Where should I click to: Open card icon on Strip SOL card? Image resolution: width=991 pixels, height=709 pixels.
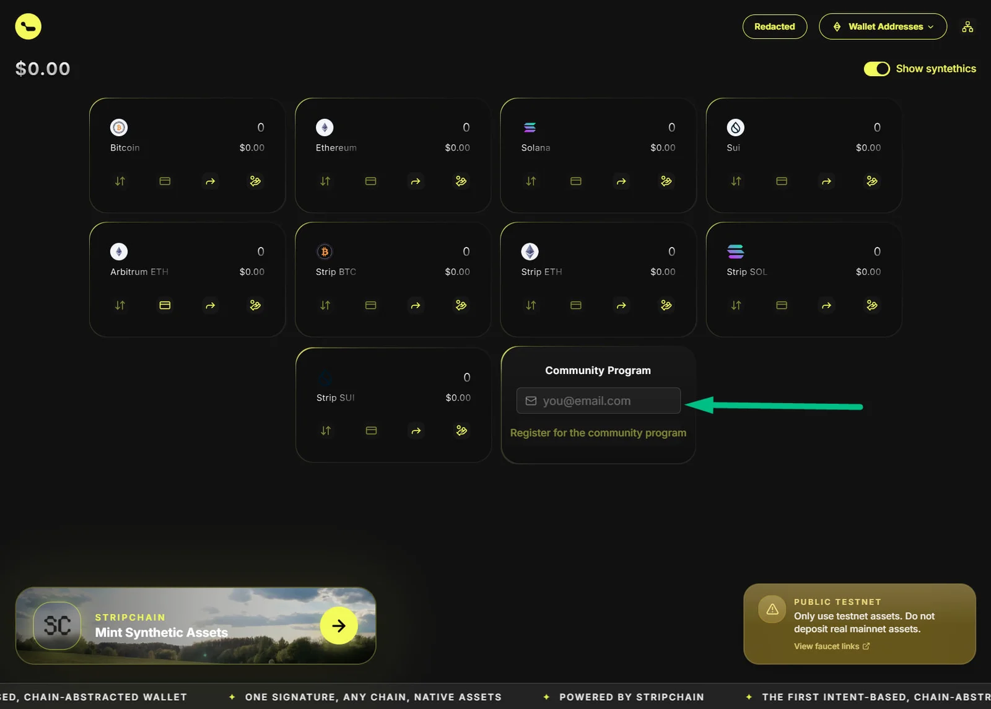point(782,305)
